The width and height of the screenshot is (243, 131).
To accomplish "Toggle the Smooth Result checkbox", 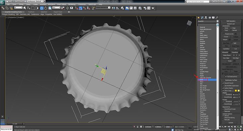I will tap(223, 83).
